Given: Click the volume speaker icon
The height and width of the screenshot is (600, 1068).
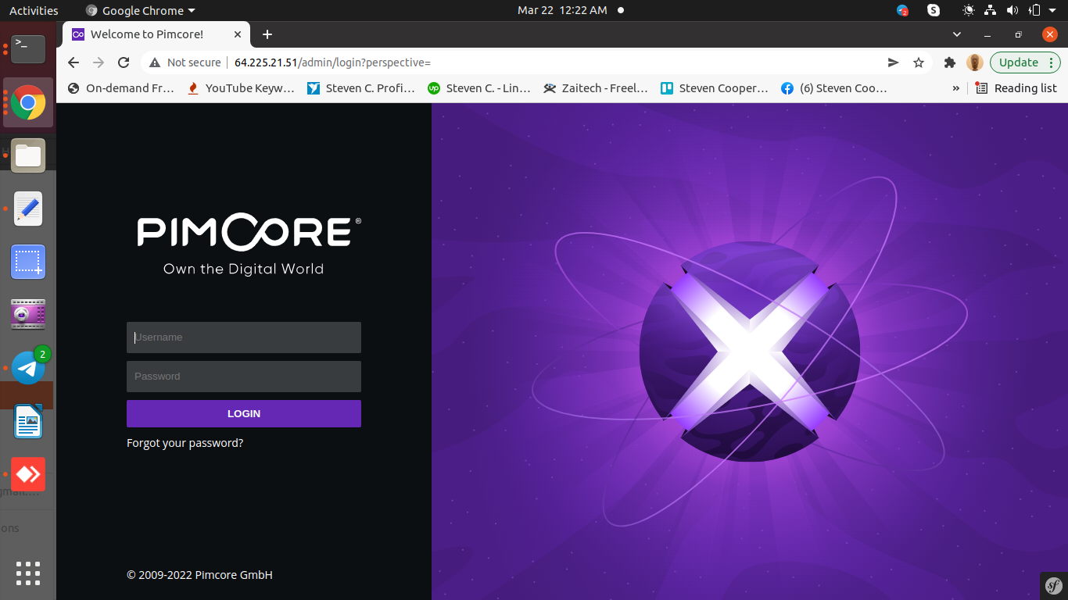Looking at the screenshot, I should tap(1012, 10).
